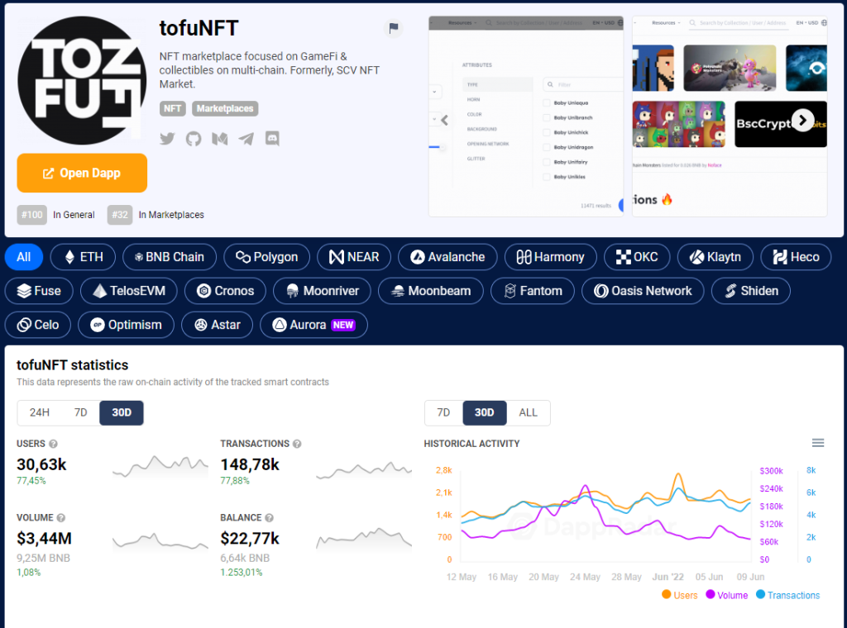Toggle the Volume series in the chart legend
The image size is (847, 628).
click(x=726, y=595)
